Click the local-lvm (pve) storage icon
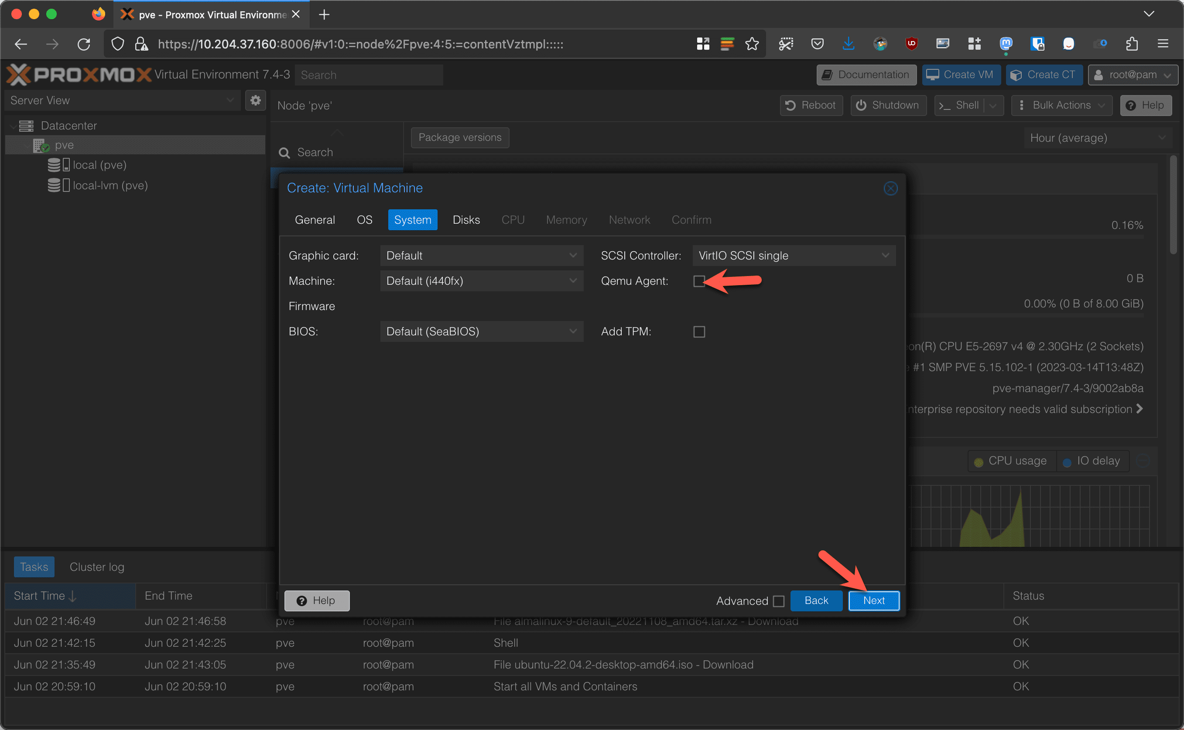The image size is (1184, 730). click(x=58, y=185)
